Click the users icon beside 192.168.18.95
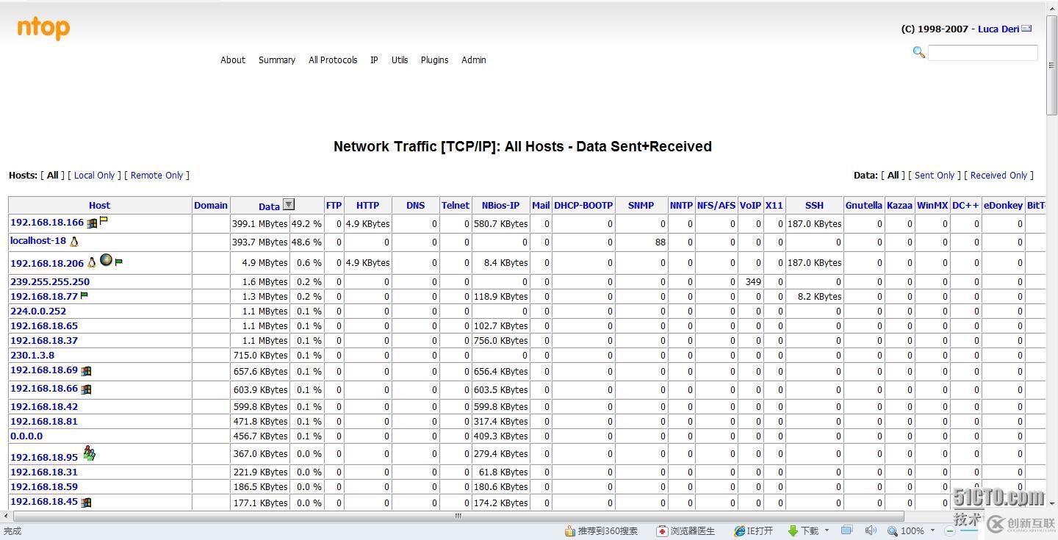 89,453
